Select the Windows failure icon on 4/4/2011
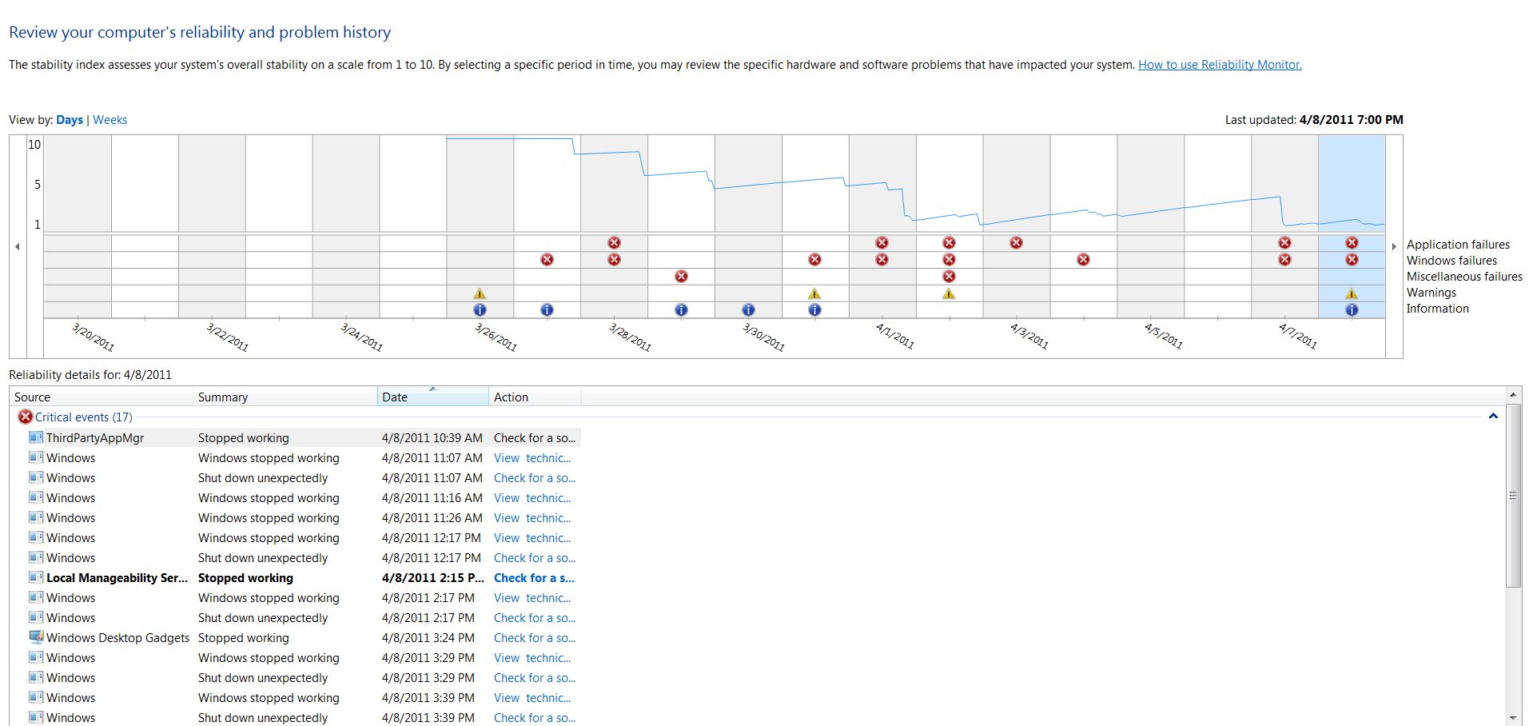 (x=1083, y=259)
